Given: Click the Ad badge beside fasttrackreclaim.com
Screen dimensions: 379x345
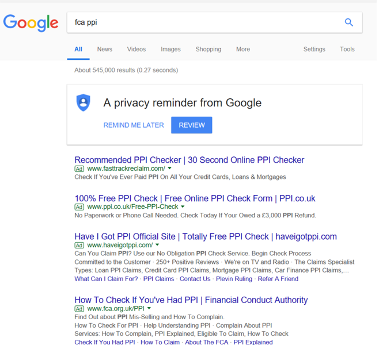Looking at the screenshot, I should 79,168.
